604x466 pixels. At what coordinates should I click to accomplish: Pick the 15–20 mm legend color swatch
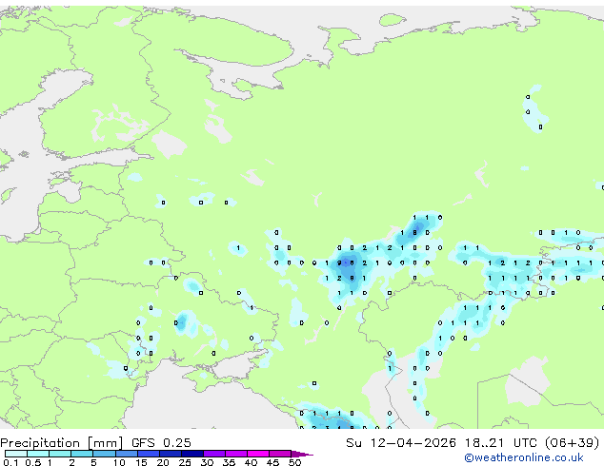[149, 454]
